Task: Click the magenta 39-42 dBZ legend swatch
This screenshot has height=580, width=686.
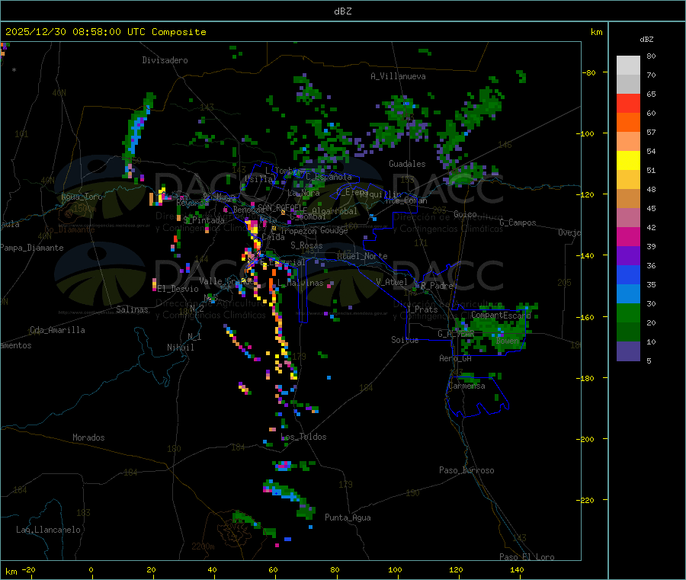Action: click(x=628, y=236)
